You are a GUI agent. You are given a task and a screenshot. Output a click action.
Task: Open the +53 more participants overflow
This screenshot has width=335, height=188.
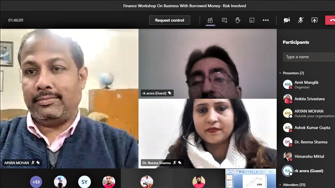click(x=36, y=182)
